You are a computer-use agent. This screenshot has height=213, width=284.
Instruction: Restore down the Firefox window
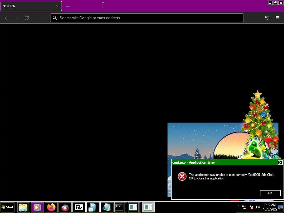tap(275, 3)
